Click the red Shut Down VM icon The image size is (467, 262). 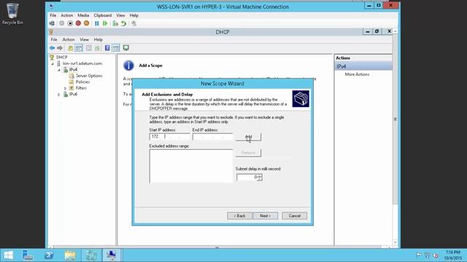pos(78,23)
